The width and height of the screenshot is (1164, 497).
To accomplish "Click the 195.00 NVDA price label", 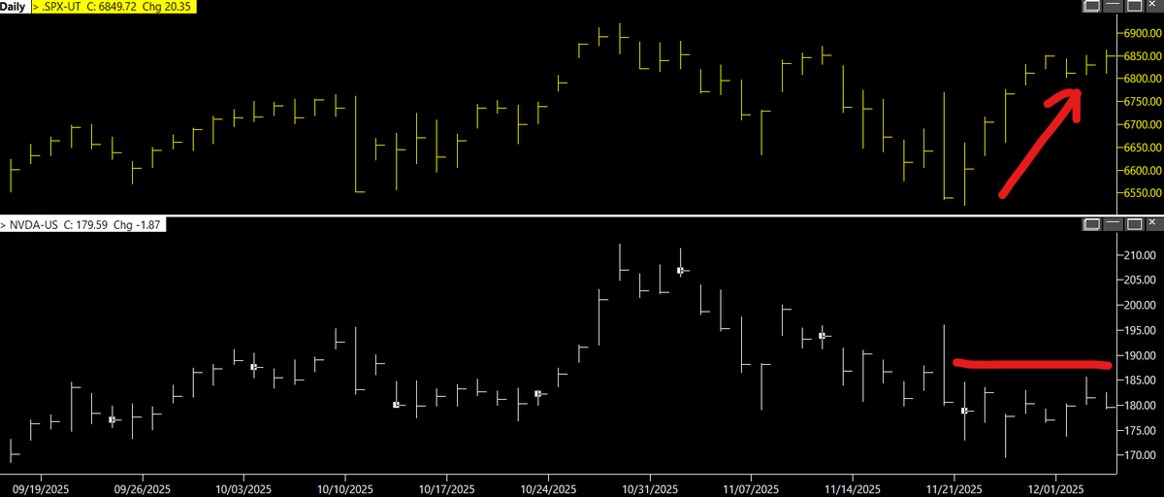I will (x=1141, y=331).
